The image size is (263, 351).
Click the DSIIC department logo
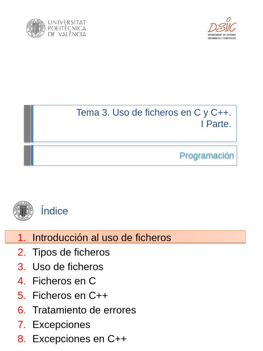tap(222, 25)
